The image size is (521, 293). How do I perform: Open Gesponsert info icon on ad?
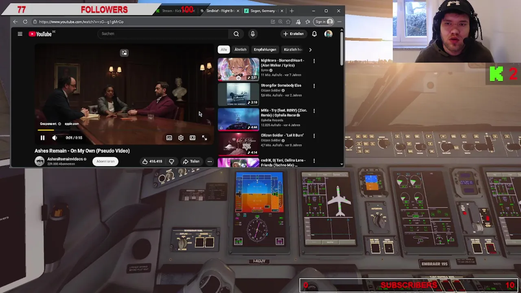pos(59,124)
